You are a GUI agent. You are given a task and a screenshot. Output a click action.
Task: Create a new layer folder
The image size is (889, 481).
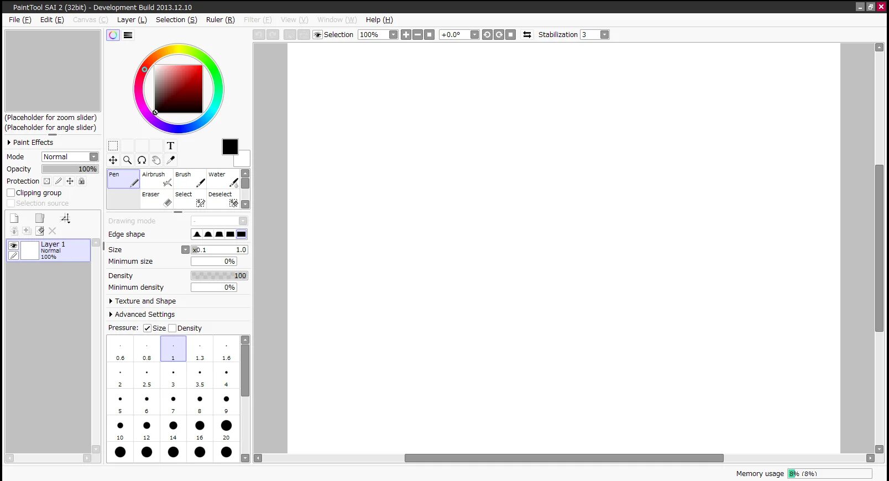(40, 218)
